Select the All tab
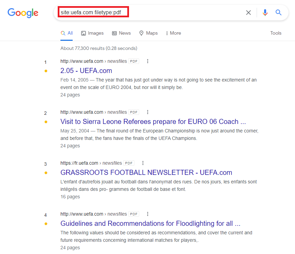The width and height of the screenshot is (295, 254). point(67,33)
